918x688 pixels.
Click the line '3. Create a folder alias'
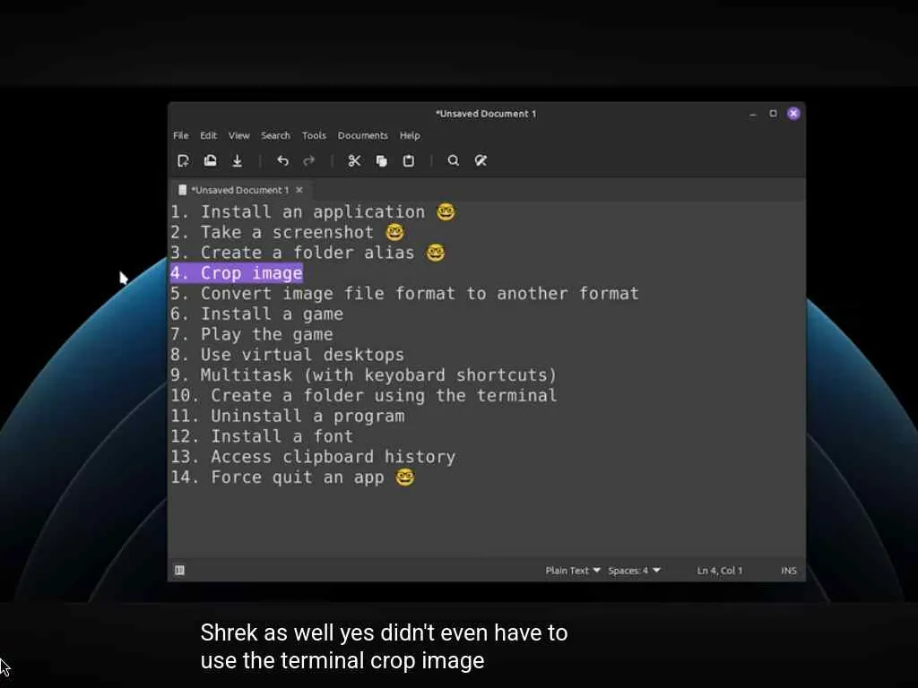(293, 253)
